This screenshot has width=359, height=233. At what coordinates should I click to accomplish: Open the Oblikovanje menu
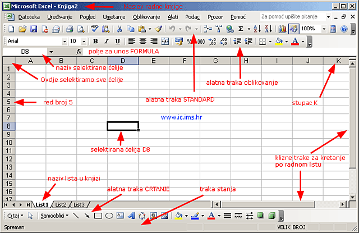coord(146,17)
